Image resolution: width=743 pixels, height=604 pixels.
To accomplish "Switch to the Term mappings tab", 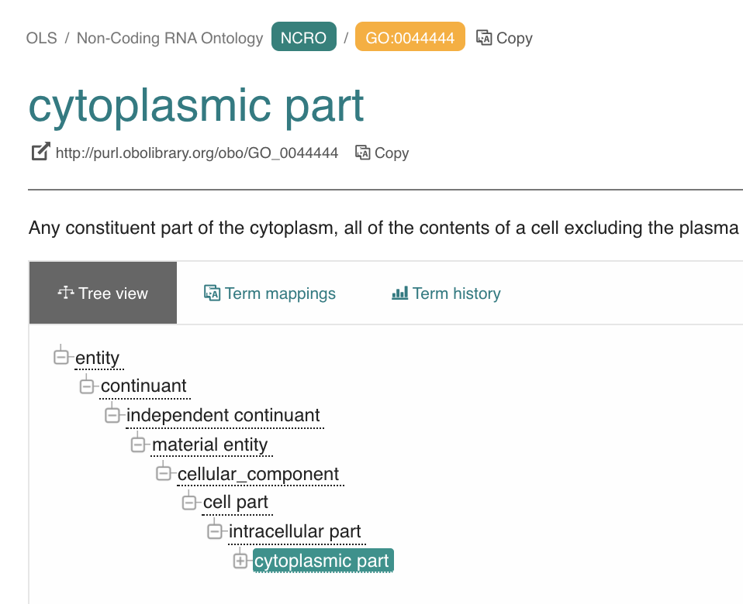I will [x=270, y=293].
